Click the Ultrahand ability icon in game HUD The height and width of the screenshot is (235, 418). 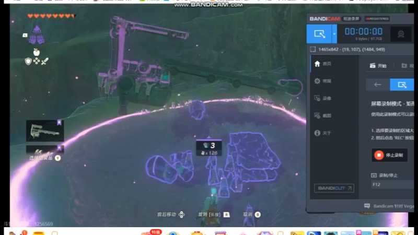tap(37, 35)
